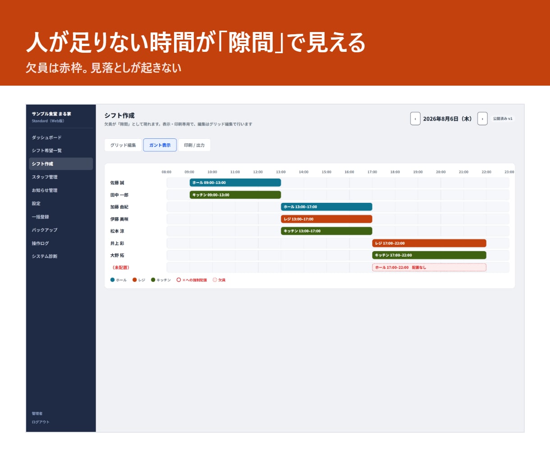Select シフト作成 in the sidebar
550x458 pixels.
pos(61,164)
